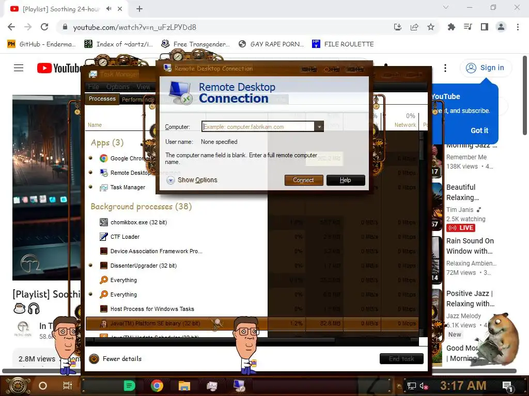This screenshot has width=529, height=396.
Task: Toggle the Chrome side panel icon
Action: tap(485, 27)
